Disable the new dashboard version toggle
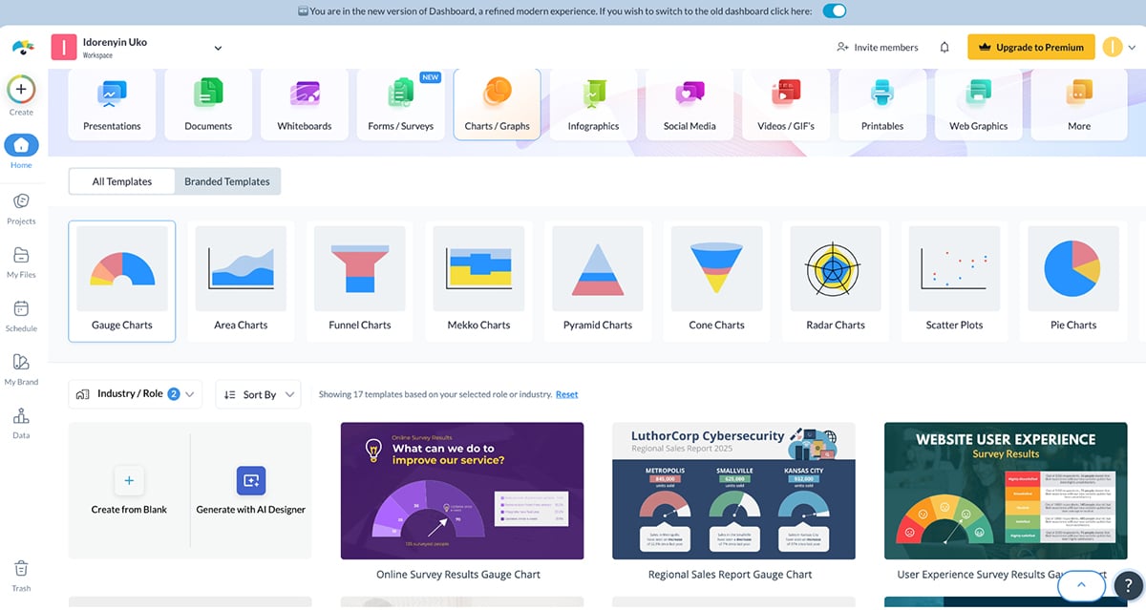The width and height of the screenshot is (1146, 610). tap(834, 11)
